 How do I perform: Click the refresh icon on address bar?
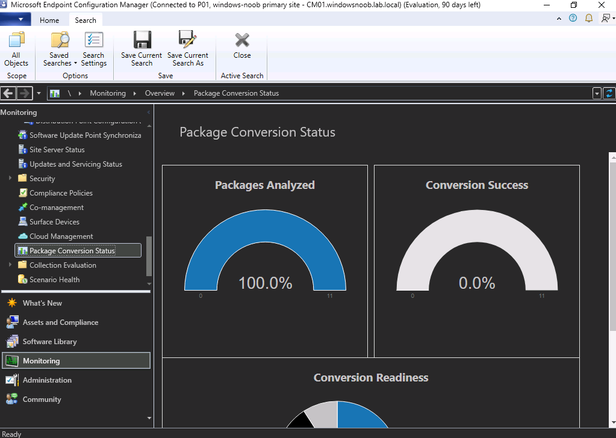[609, 93]
